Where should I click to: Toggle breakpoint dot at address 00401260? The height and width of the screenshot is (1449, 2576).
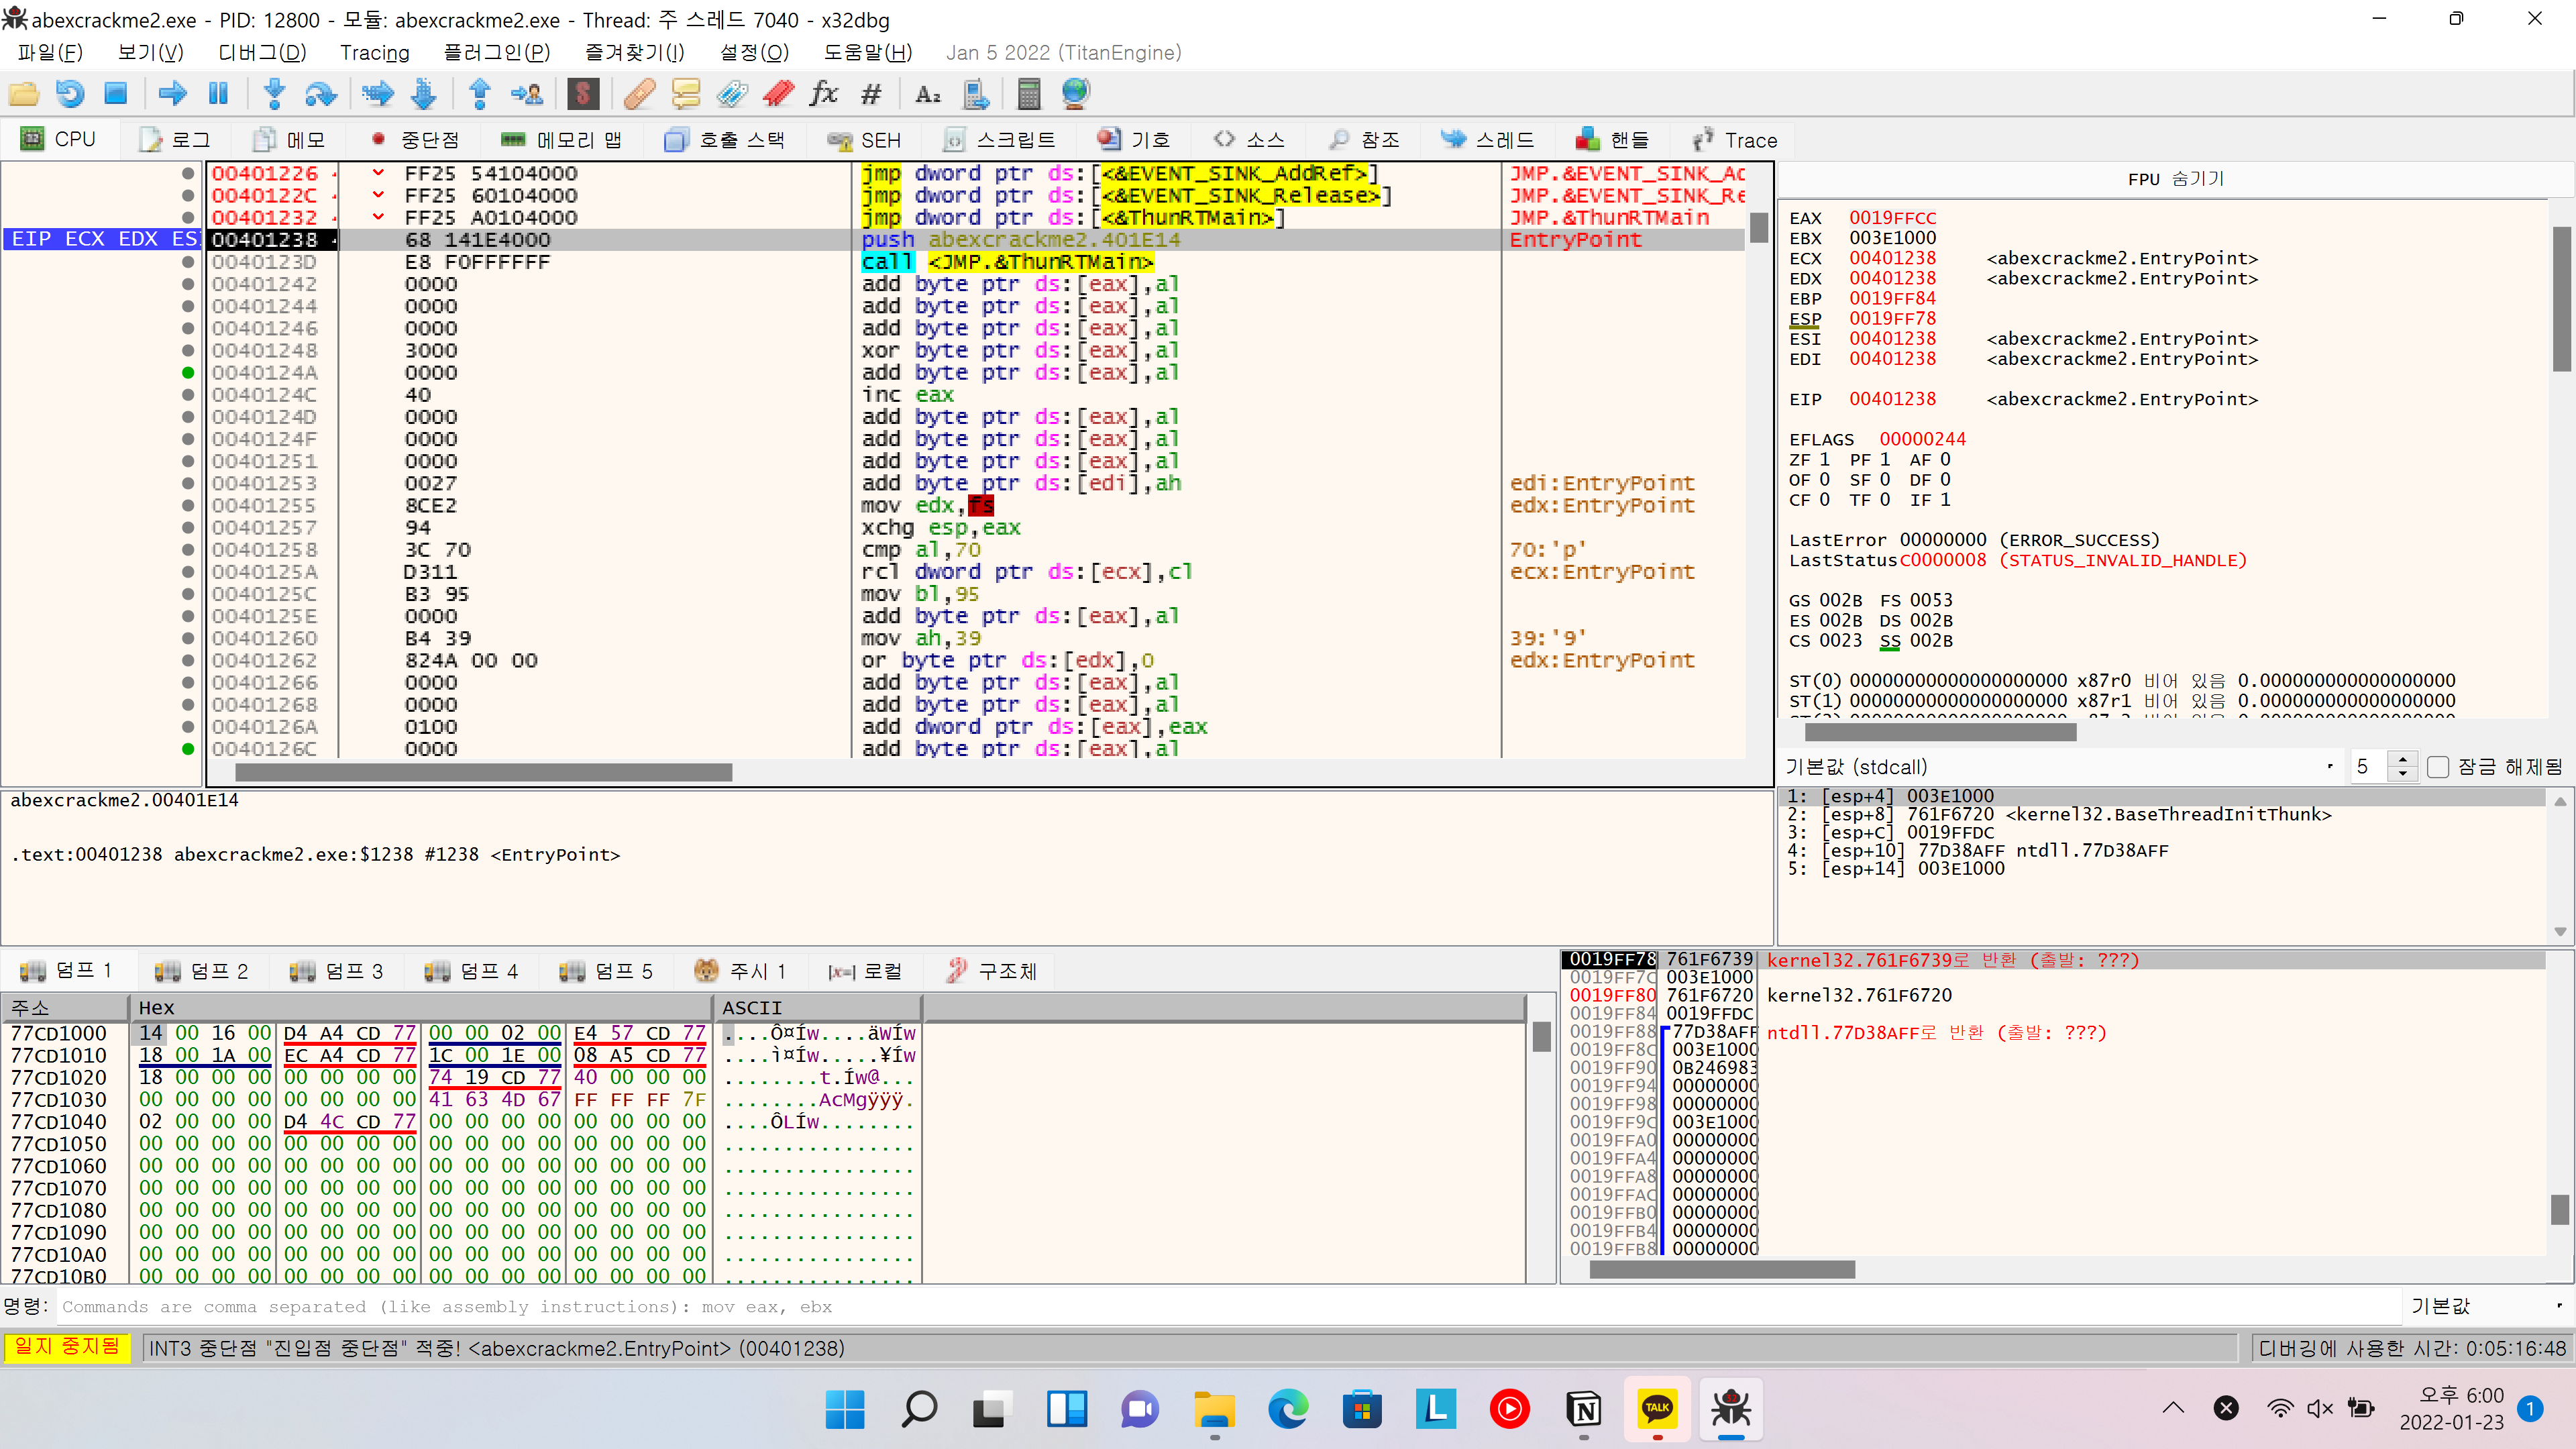tap(188, 638)
